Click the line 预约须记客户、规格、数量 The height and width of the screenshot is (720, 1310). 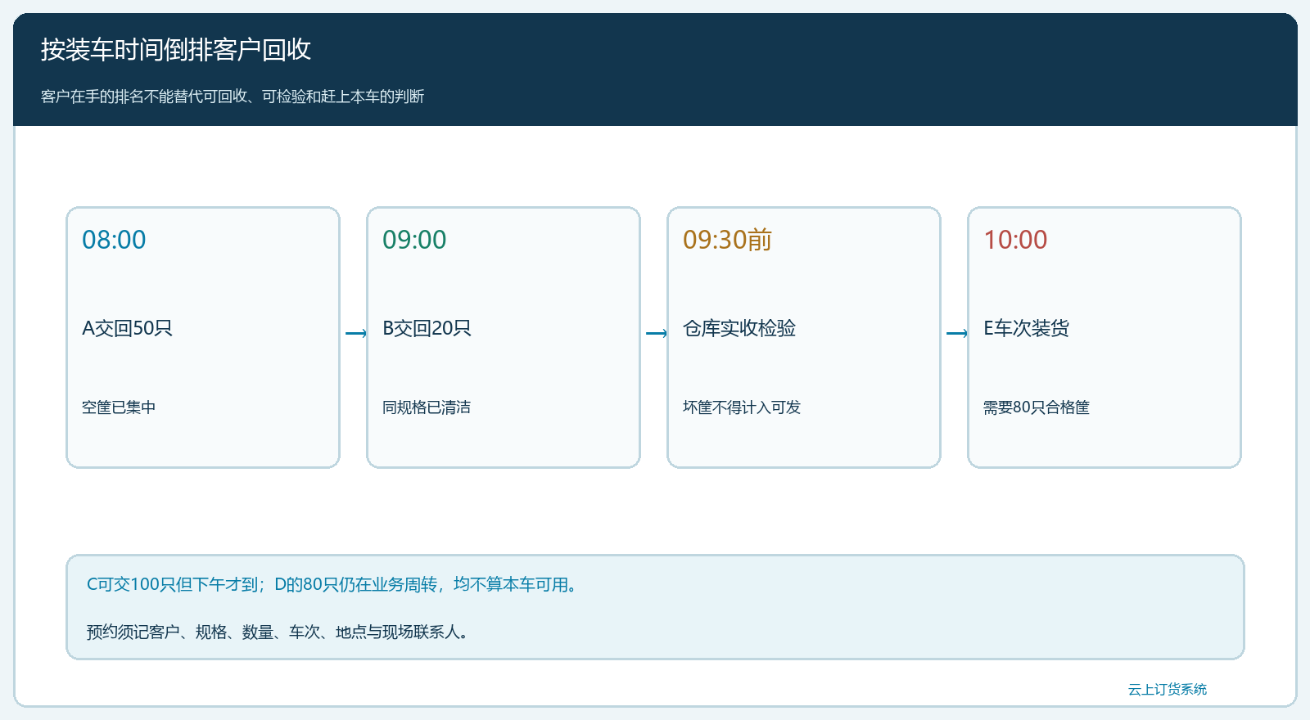pyautogui.click(x=280, y=632)
